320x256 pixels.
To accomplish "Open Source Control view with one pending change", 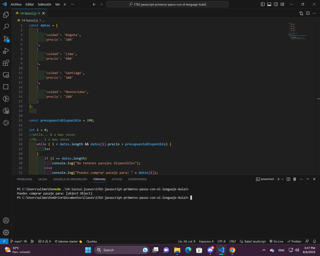I will coord(6,39).
